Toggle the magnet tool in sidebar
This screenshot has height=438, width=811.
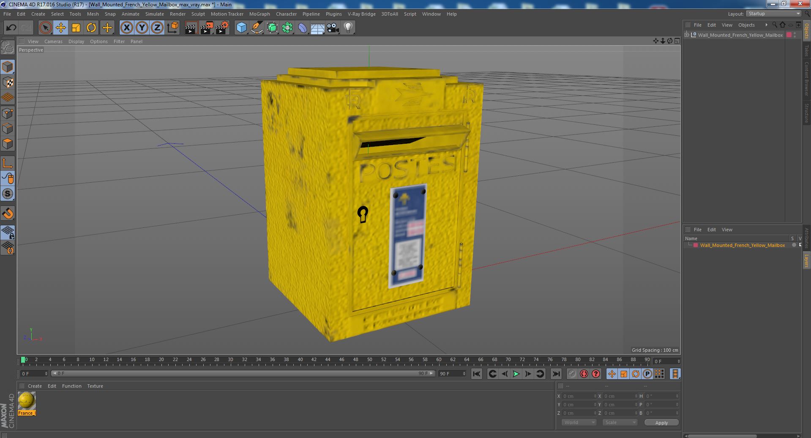(8, 214)
